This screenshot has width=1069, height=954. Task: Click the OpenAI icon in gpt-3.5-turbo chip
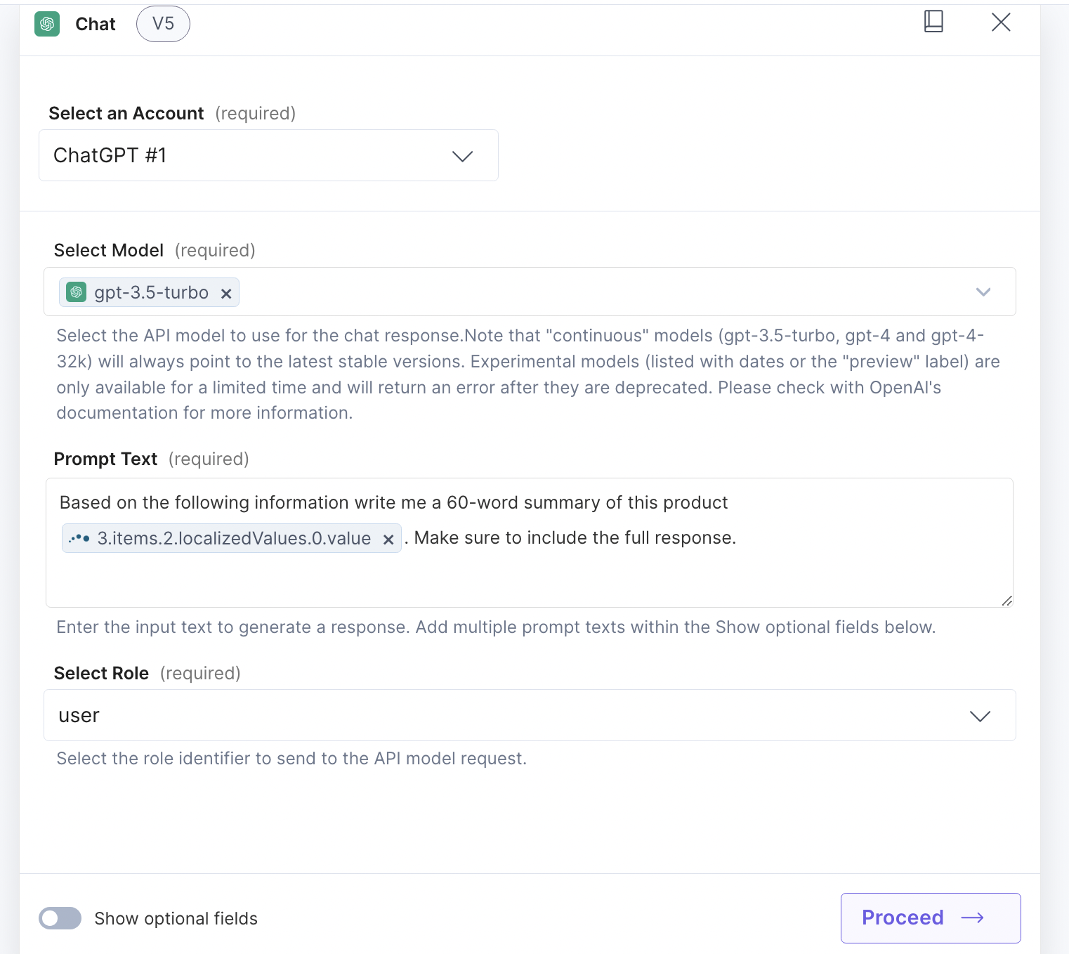point(76,292)
